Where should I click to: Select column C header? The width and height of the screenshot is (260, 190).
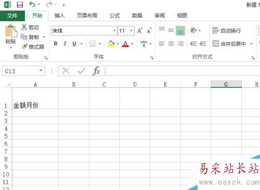(105, 84)
